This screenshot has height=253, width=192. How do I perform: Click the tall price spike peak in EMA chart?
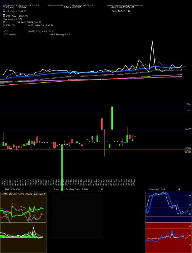pos(152,41)
